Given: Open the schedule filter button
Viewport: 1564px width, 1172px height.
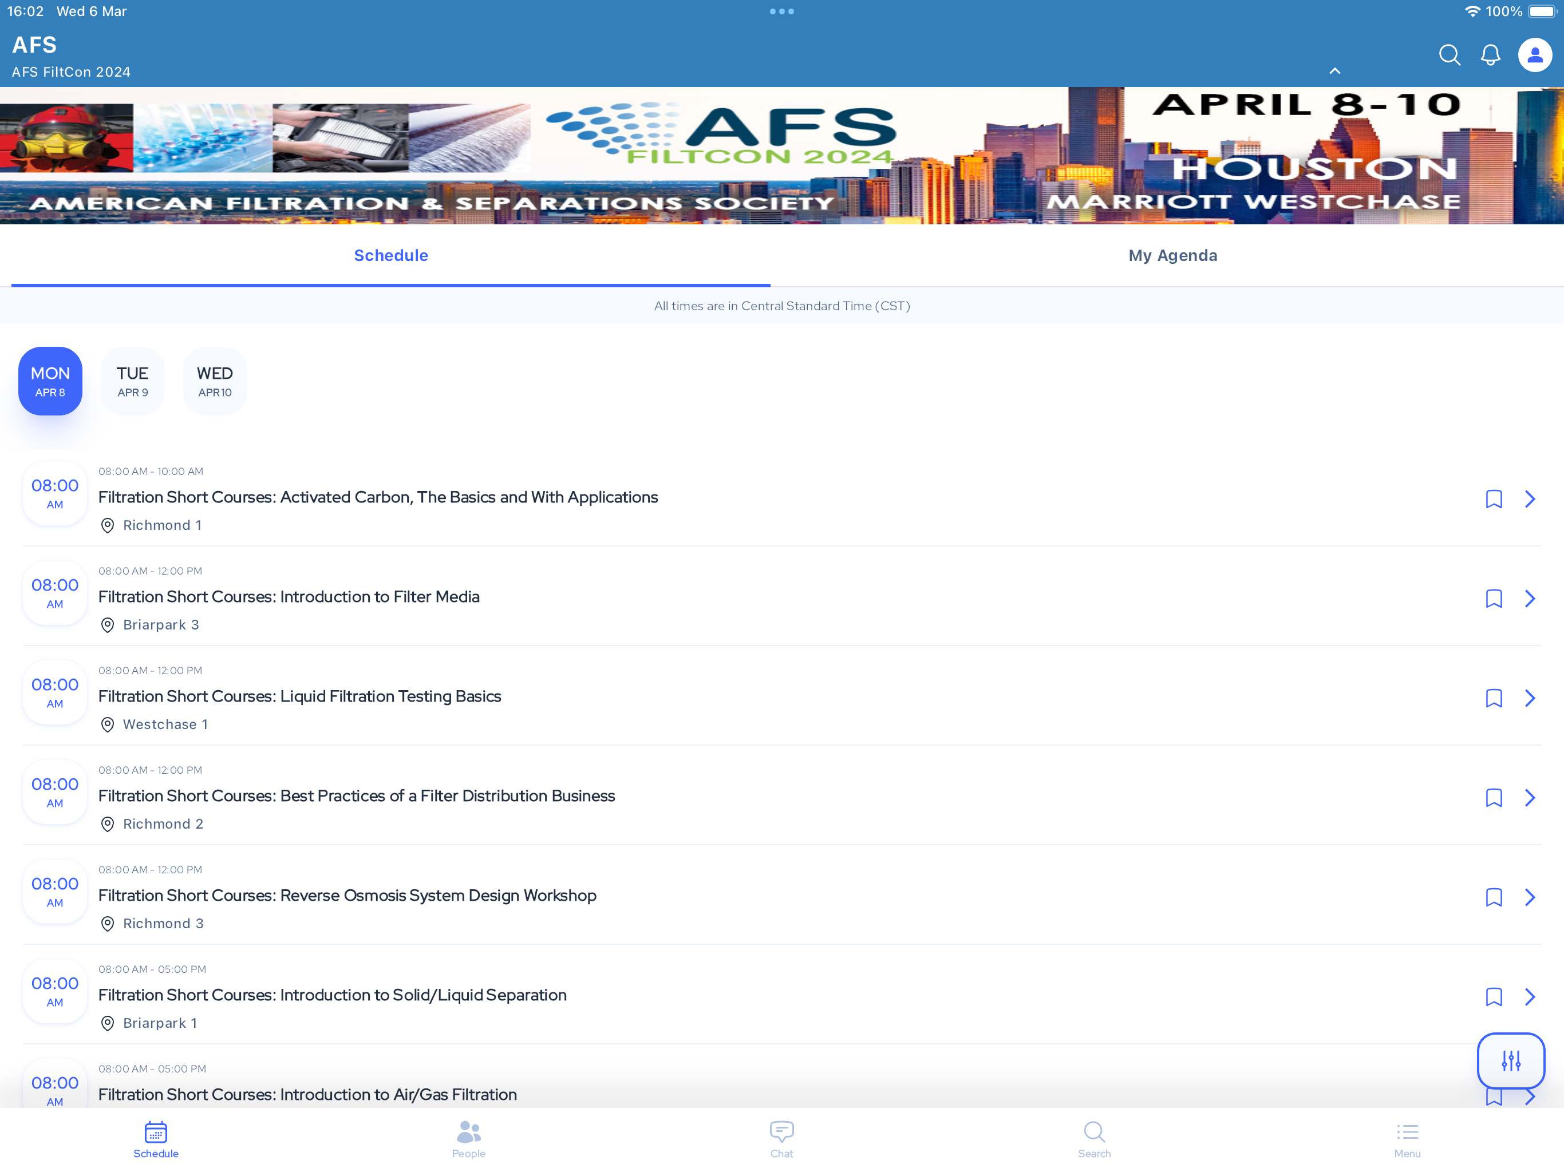Looking at the screenshot, I should 1511,1060.
